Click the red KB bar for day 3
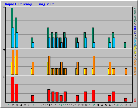The width and height of the screenshot is (138, 108). pyautogui.click(x=16, y=93)
